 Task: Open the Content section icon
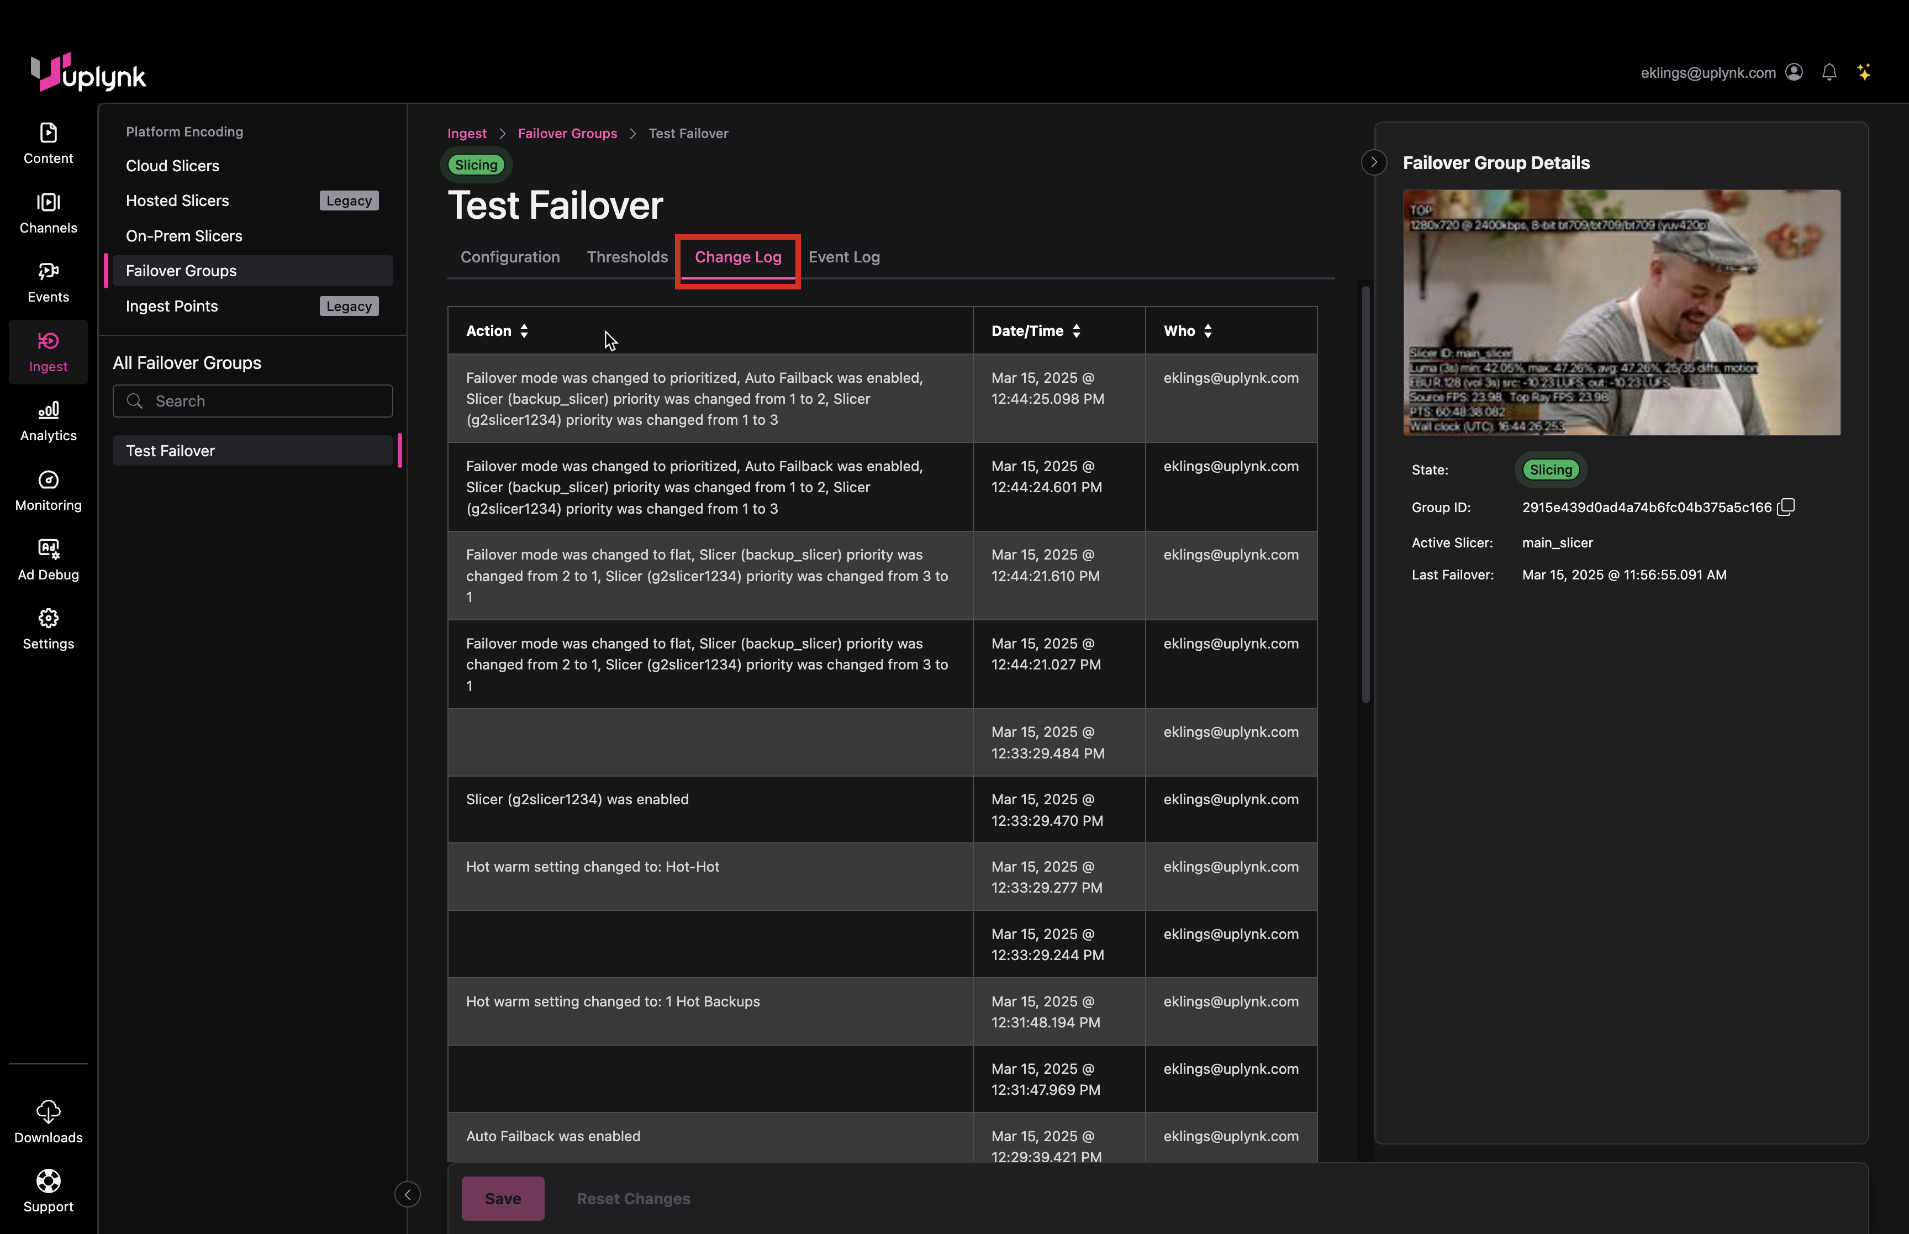48,133
